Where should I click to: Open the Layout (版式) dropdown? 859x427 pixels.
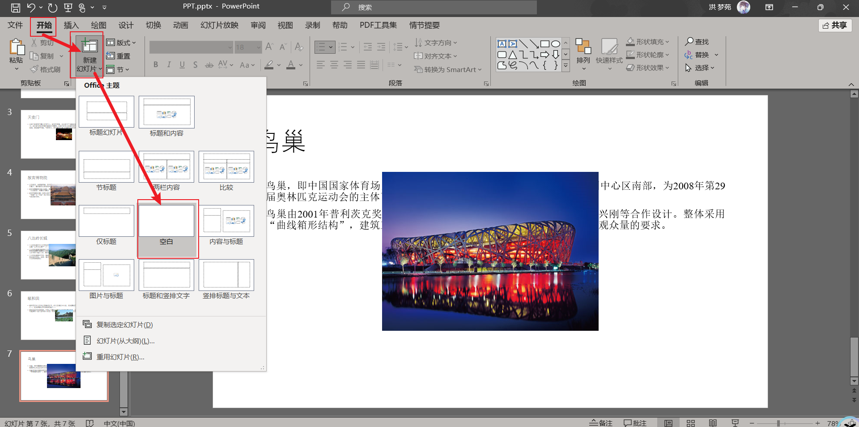tap(121, 43)
